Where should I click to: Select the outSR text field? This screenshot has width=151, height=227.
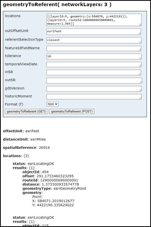(x=94, y=81)
